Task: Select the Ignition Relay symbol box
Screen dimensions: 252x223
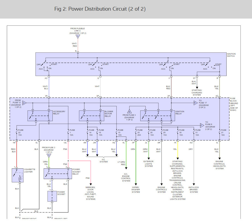Action: [x=158, y=116]
